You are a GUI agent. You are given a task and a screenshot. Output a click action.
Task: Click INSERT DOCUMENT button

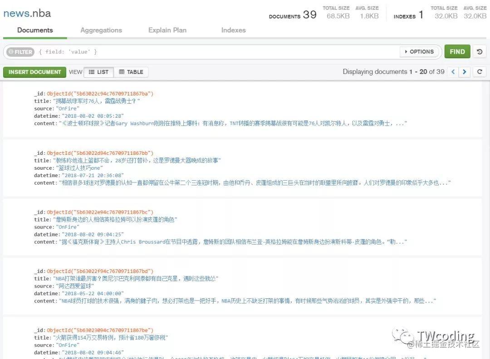click(34, 72)
